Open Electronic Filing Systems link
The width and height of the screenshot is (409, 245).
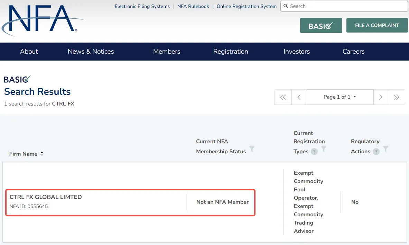(142, 6)
